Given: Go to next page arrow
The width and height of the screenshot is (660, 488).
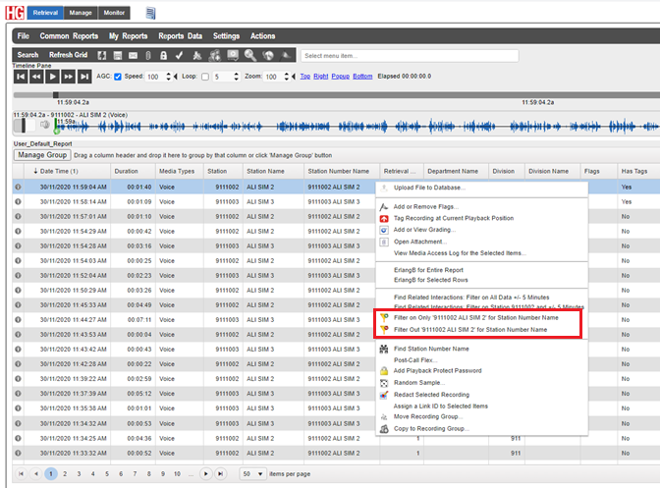Looking at the screenshot, I should point(205,473).
